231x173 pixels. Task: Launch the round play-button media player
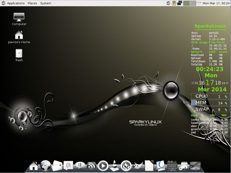click(x=103, y=166)
